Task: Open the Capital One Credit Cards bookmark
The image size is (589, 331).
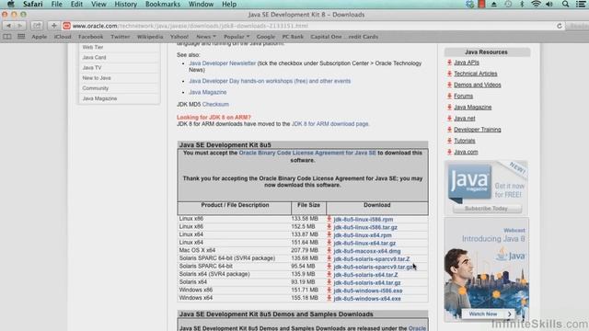Action: (x=344, y=37)
